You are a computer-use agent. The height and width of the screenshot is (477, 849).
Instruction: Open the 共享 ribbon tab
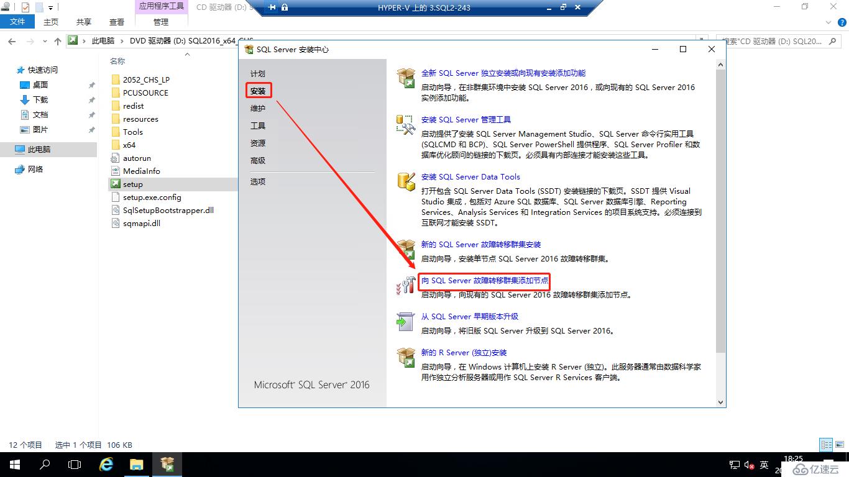click(84, 22)
